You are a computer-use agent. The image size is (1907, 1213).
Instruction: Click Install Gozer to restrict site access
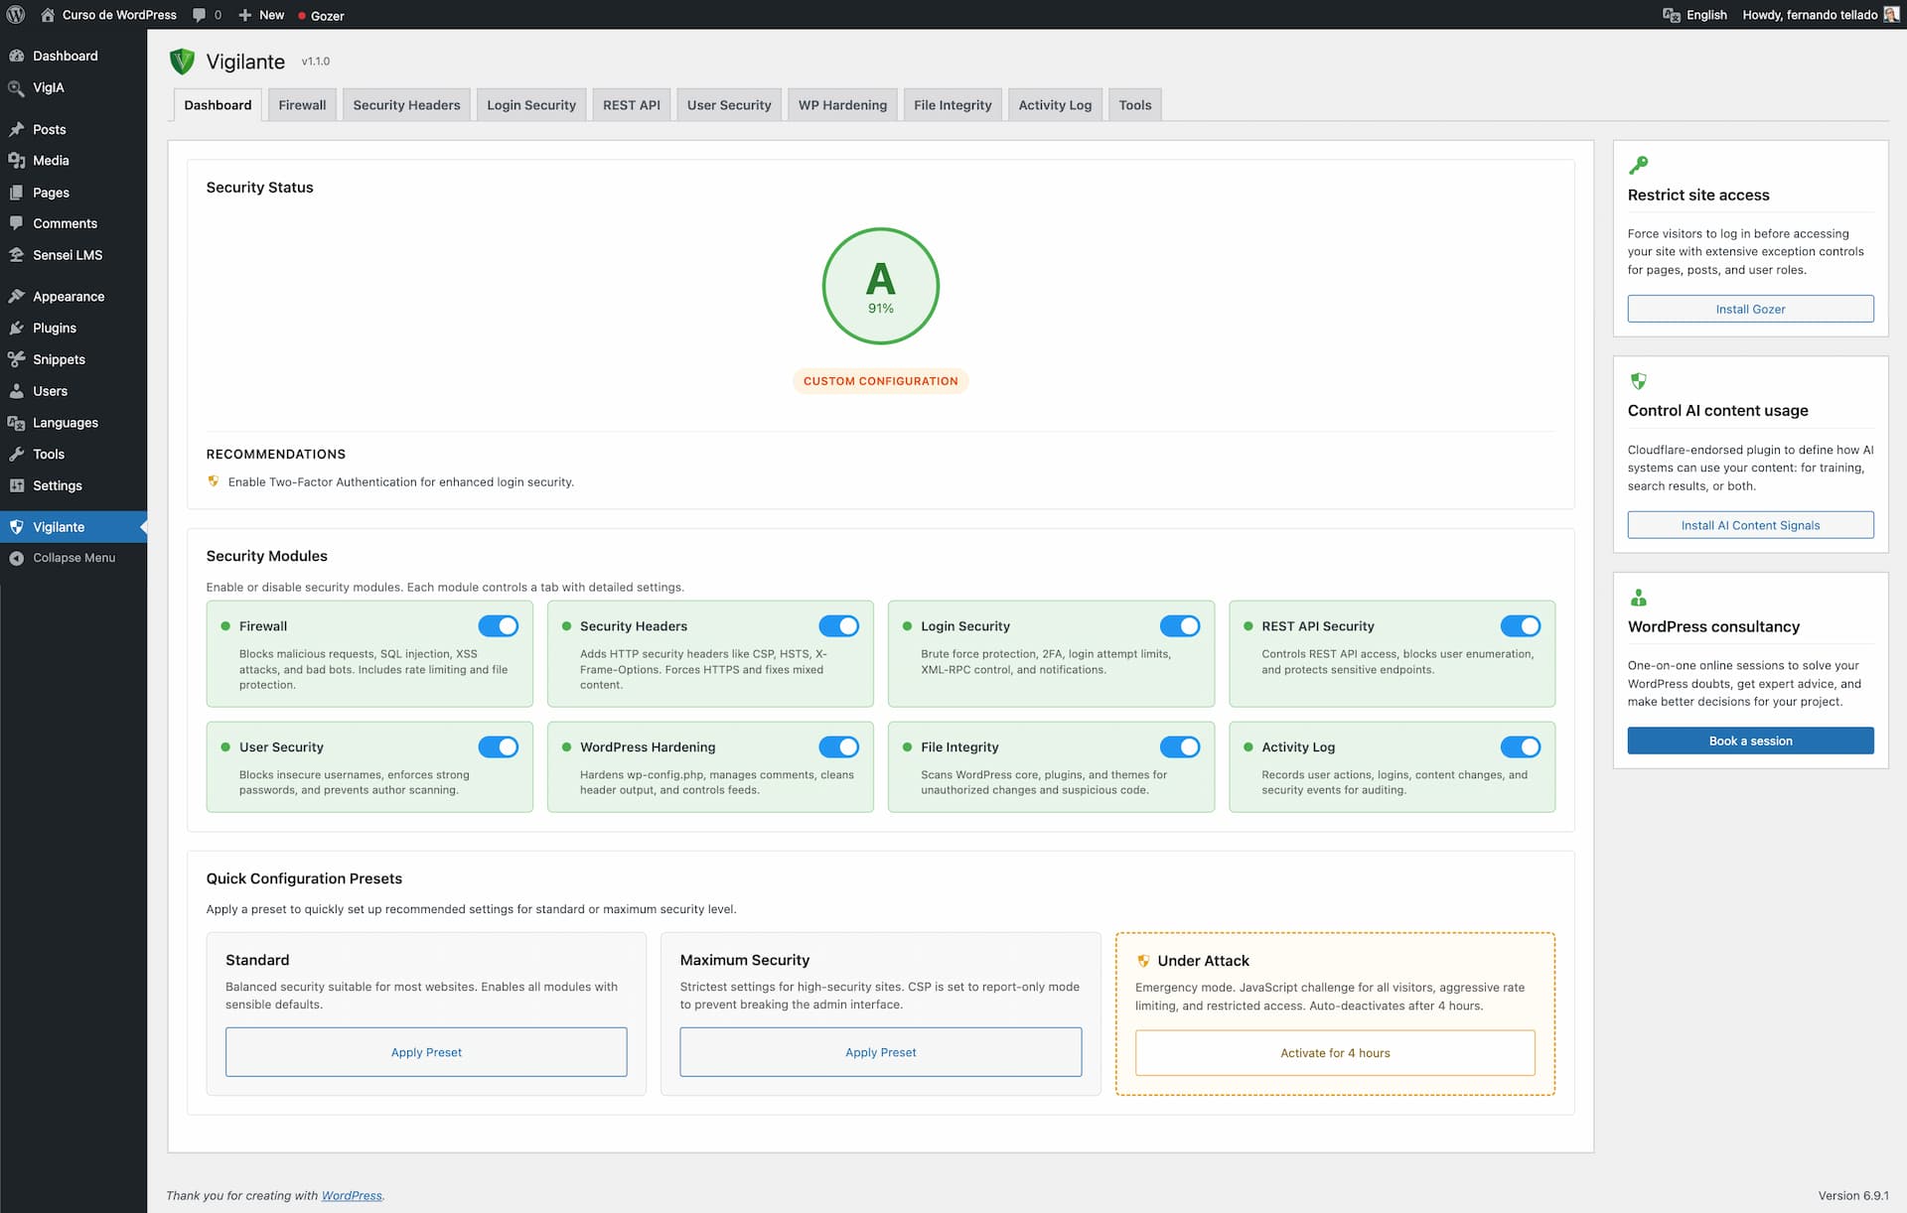pos(1750,309)
